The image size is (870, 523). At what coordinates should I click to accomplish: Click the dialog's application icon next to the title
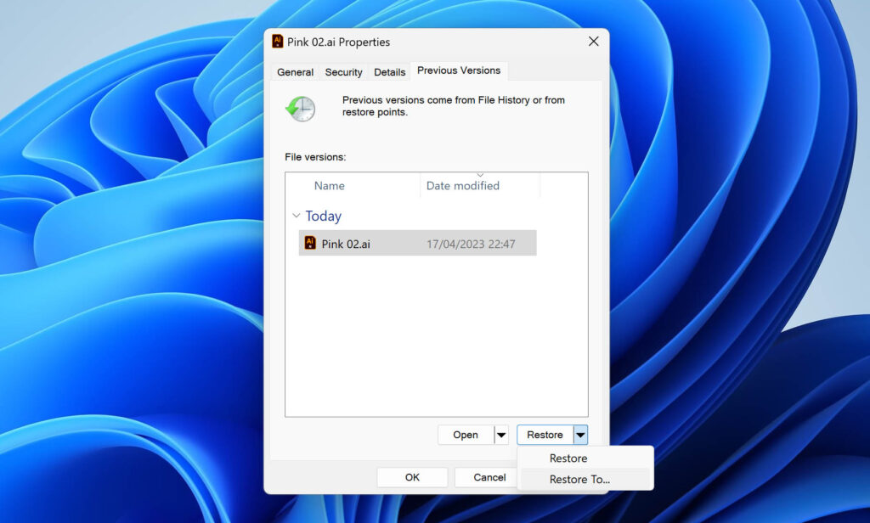pyautogui.click(x=276, y=41)
